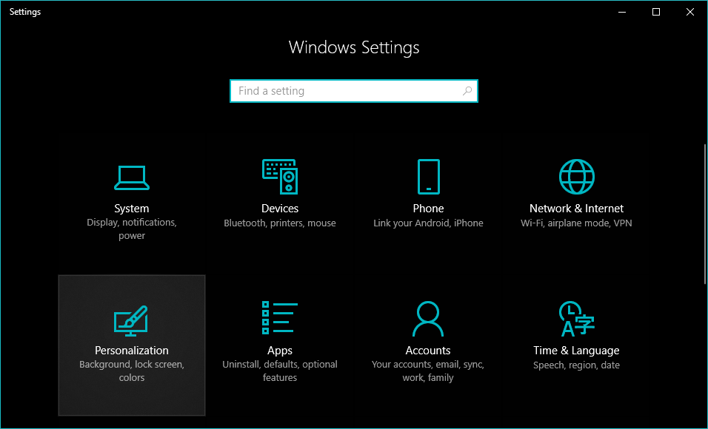Open the Apps list icon

pyautogui.click(x=280, y=318)
